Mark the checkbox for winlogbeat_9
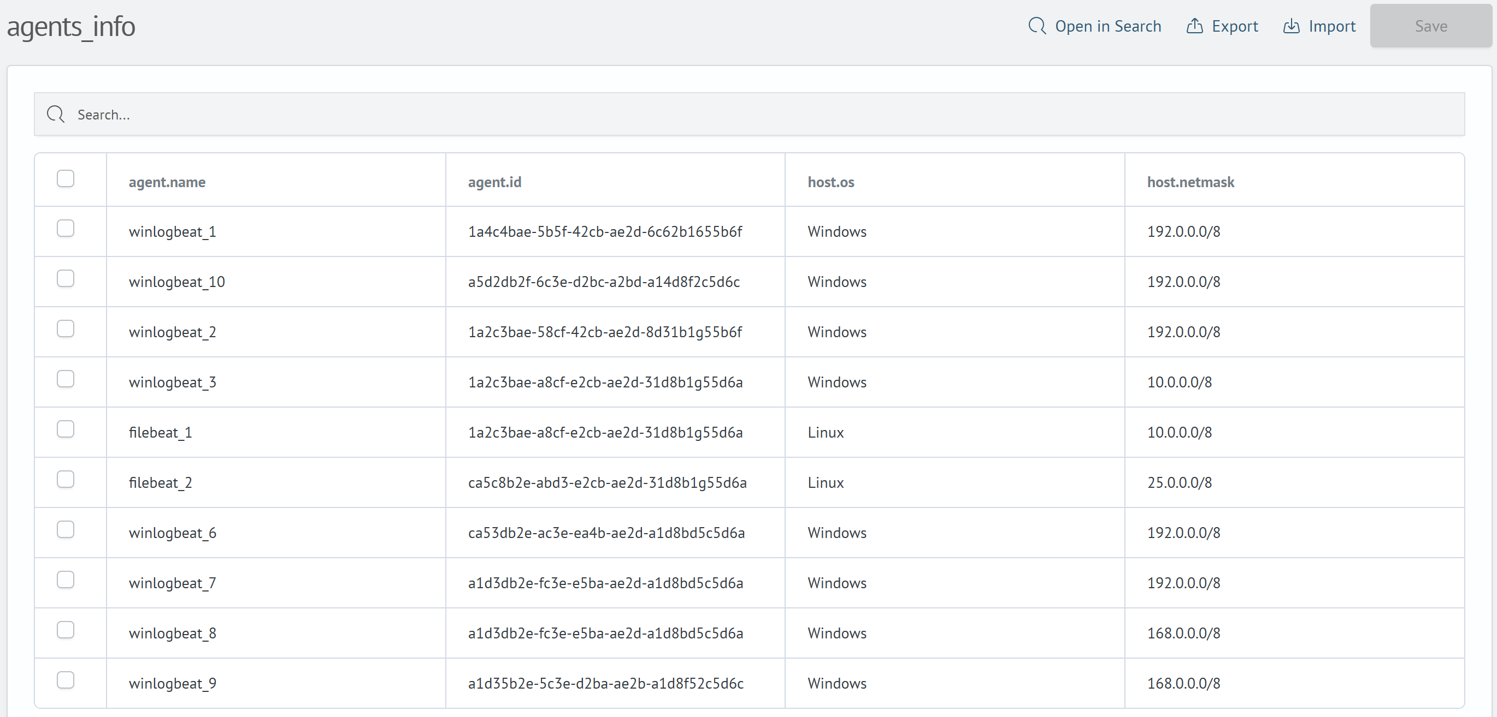Screen dimensions: 1497x717 pos(66,679)
